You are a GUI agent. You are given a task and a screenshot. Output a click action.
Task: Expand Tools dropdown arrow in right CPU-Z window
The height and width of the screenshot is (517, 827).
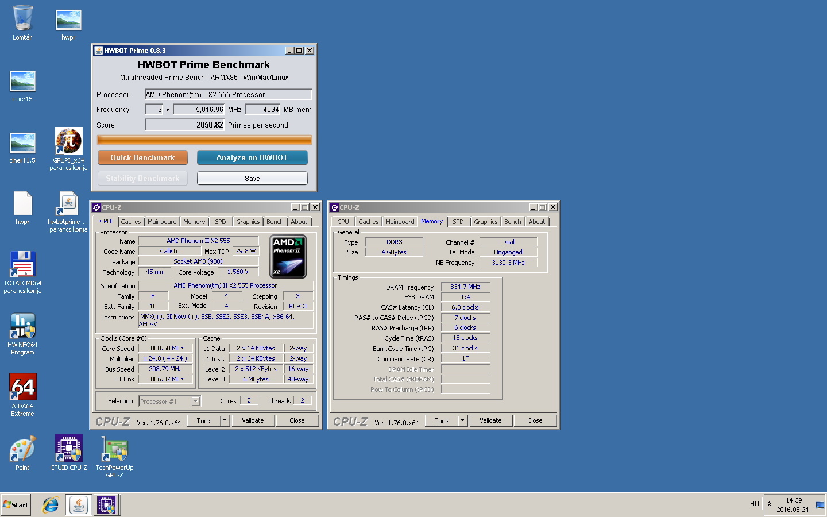[x=463, y=420]
